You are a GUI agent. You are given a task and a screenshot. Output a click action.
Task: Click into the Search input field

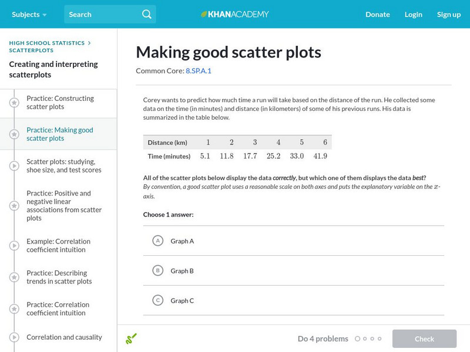[x=103, y=14]
